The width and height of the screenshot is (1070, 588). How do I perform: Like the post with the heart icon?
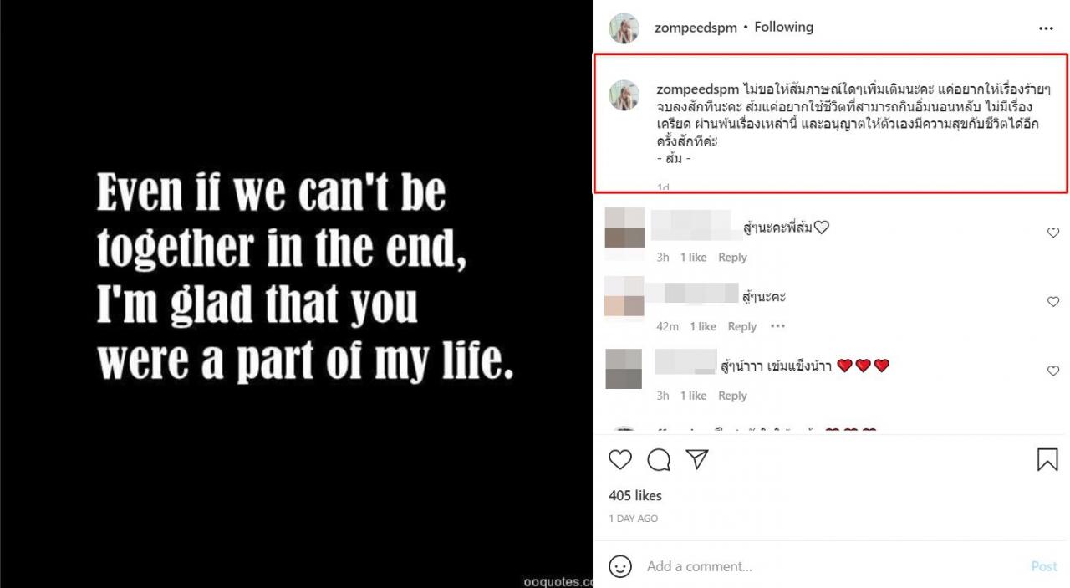[x=620, y=459]
